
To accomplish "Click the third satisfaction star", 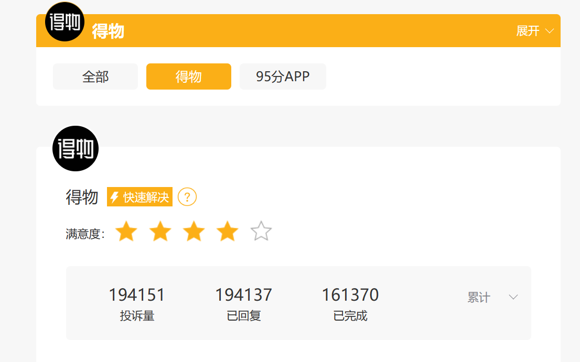I will (x=194, y=231).
